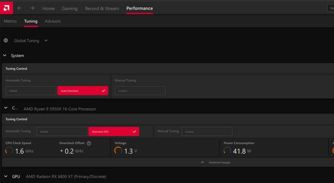Click the search field at top right
Screen dimensions: 334x183
point(331,8)
